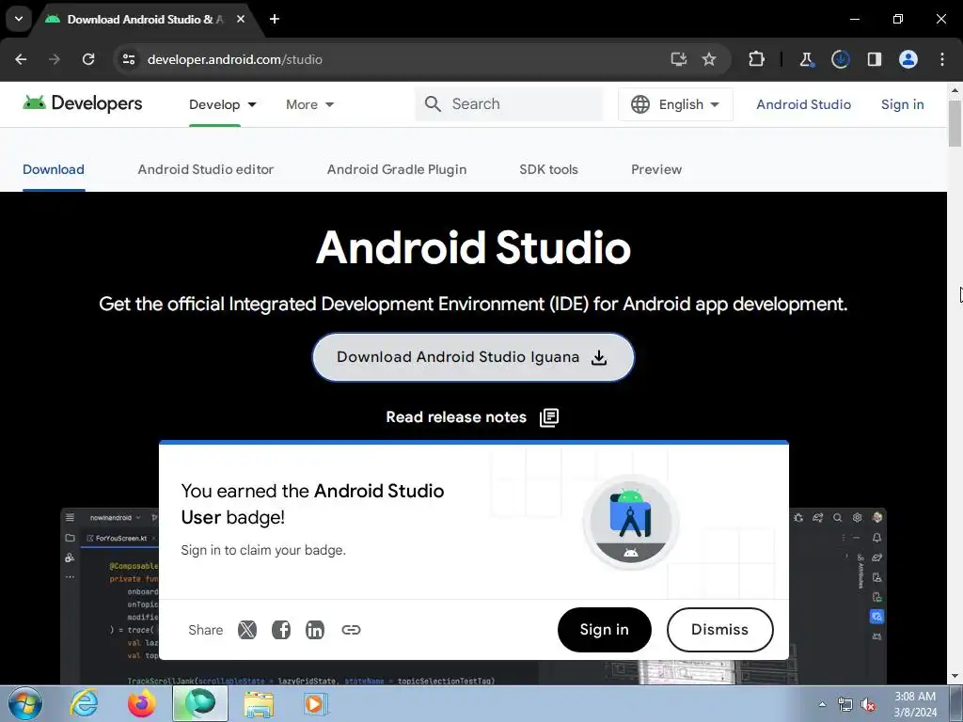Click Sign in in the page header
The height and width of the screenshot is (722, 963).
point(902,104)
